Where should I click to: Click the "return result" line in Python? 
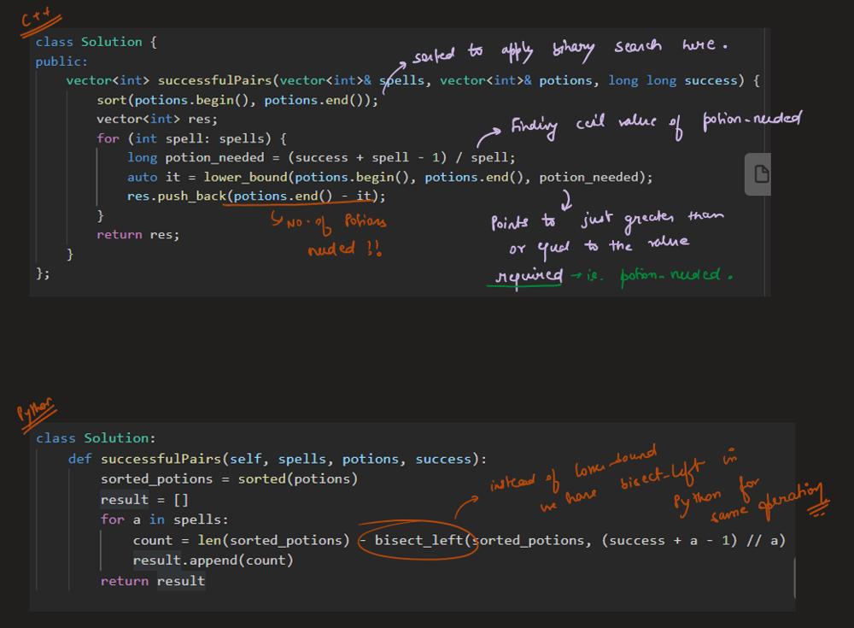pyautogui.click(x=152, y=581)
